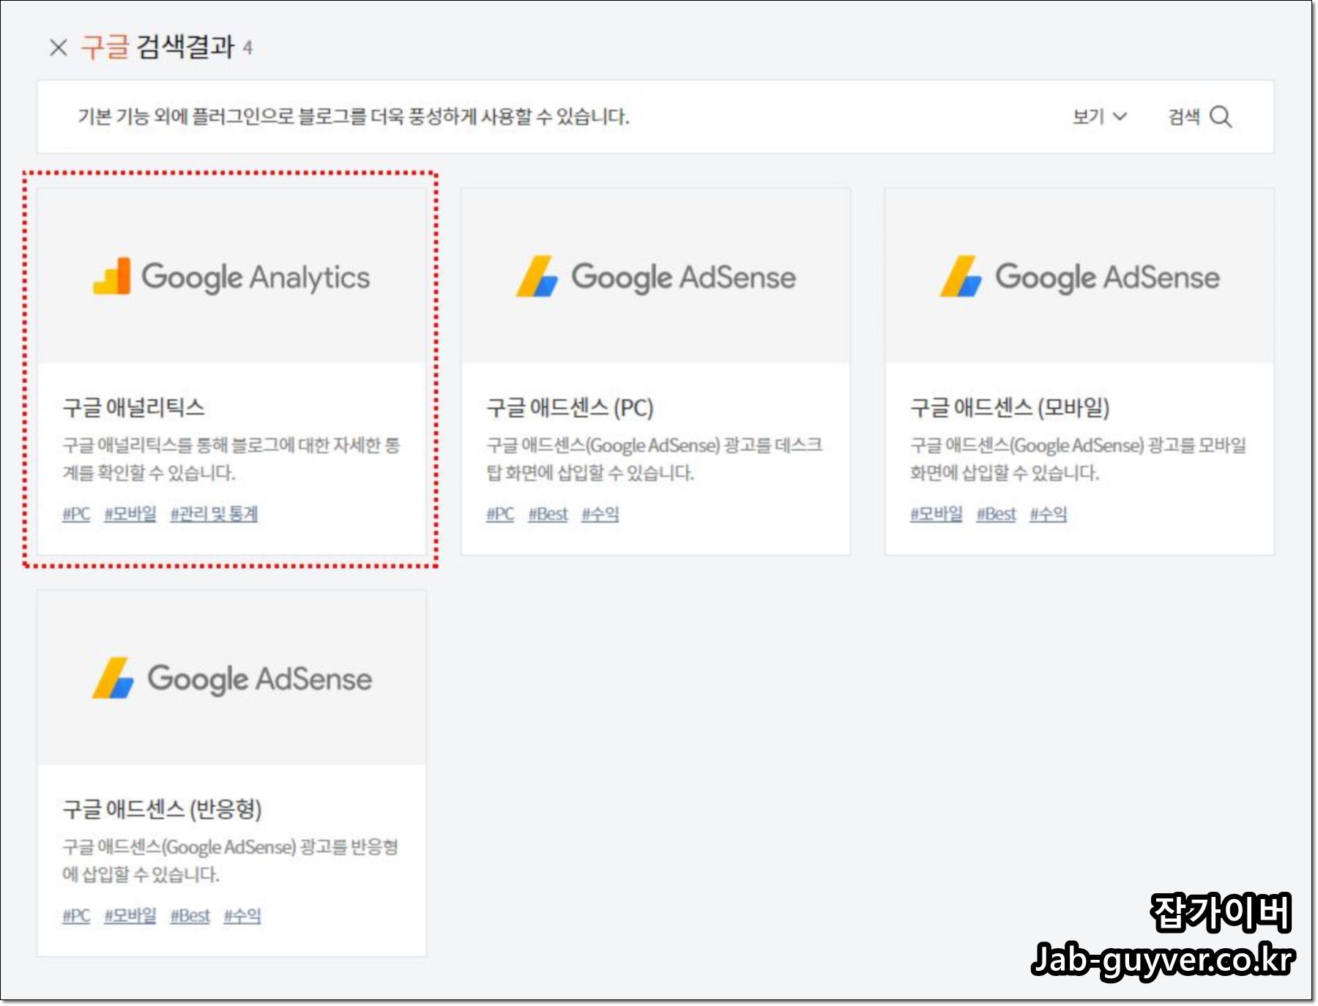Click the #모바일 tag under 구글 애널리틱스

(x=130, y=514)
